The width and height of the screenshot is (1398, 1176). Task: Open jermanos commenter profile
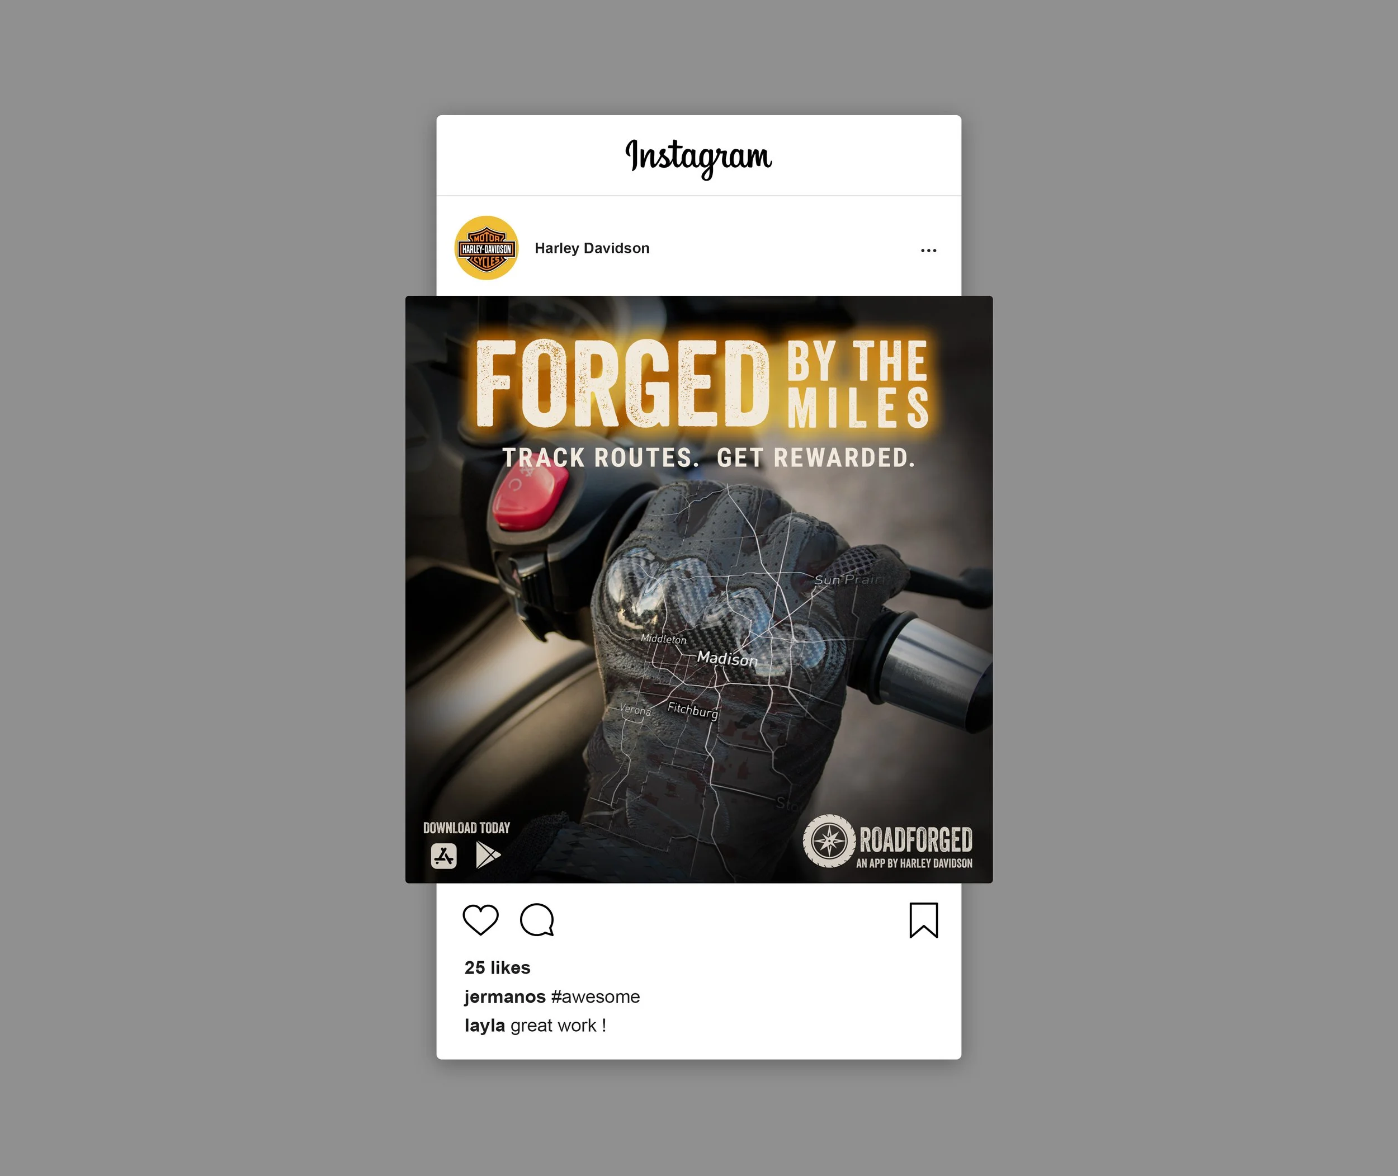(504, 996)
